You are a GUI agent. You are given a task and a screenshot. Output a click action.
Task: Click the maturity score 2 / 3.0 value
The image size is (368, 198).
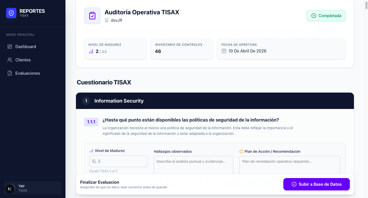tap(101, 51)
